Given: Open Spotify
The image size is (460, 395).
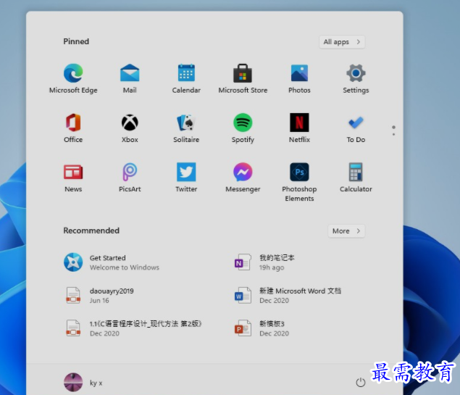Looking at the screenshot, I should click(x=243, y=128).
